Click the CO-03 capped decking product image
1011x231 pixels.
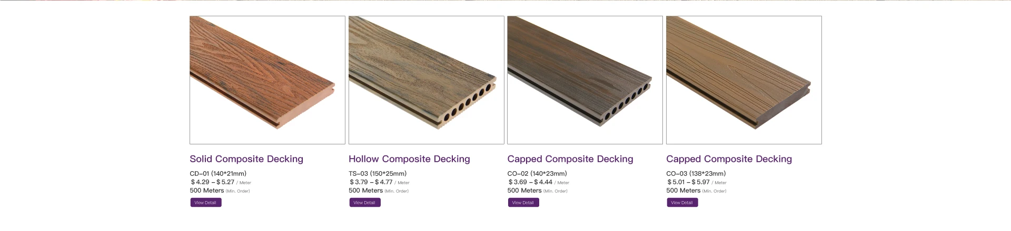tap(744, 80)
